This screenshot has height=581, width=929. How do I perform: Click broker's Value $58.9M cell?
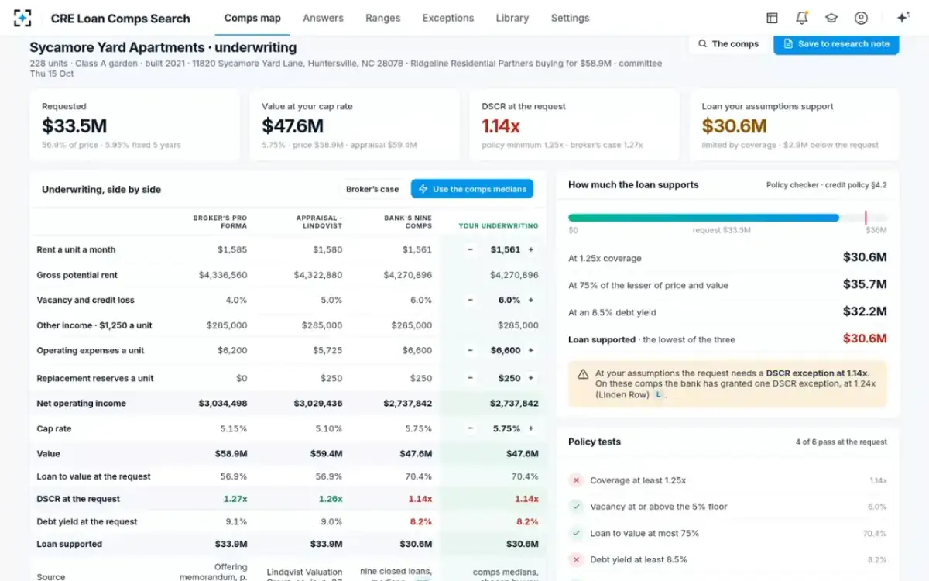231,454
